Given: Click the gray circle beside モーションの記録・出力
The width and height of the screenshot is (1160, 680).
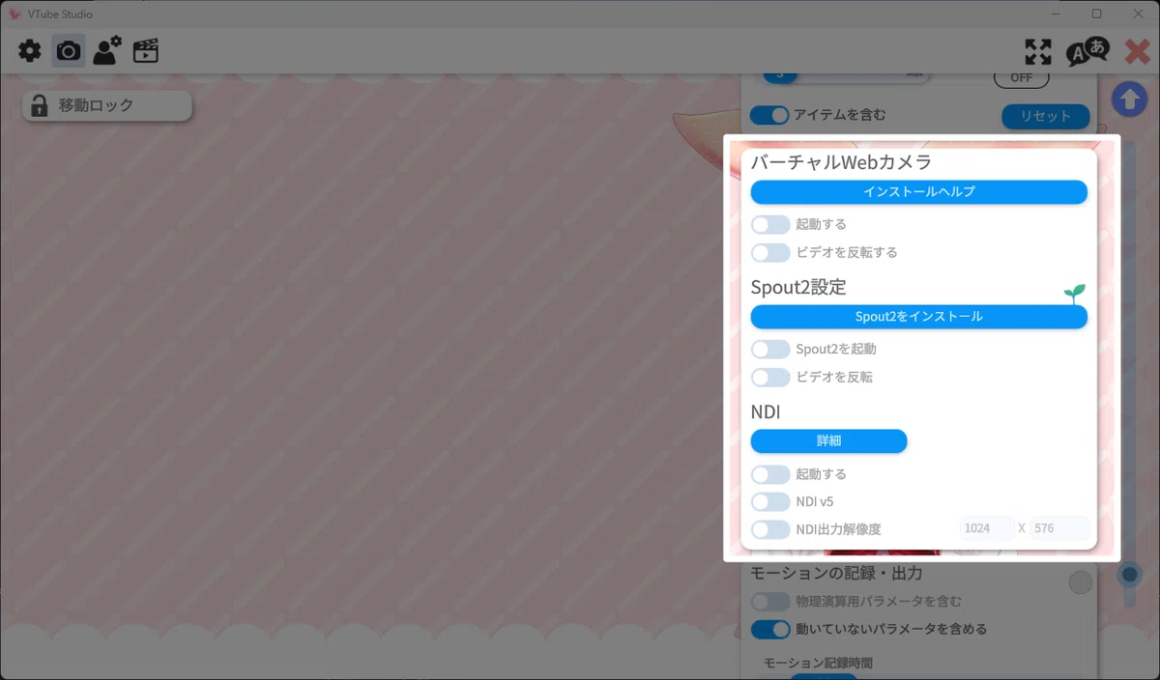Looking at the screenshot, I should point(1080,582).
